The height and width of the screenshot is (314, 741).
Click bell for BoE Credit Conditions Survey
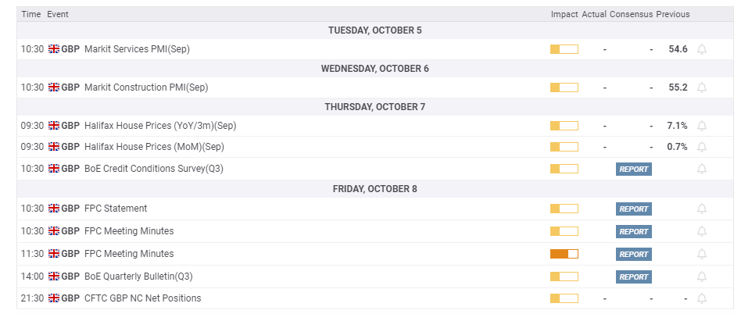click(x=701, y=169)
